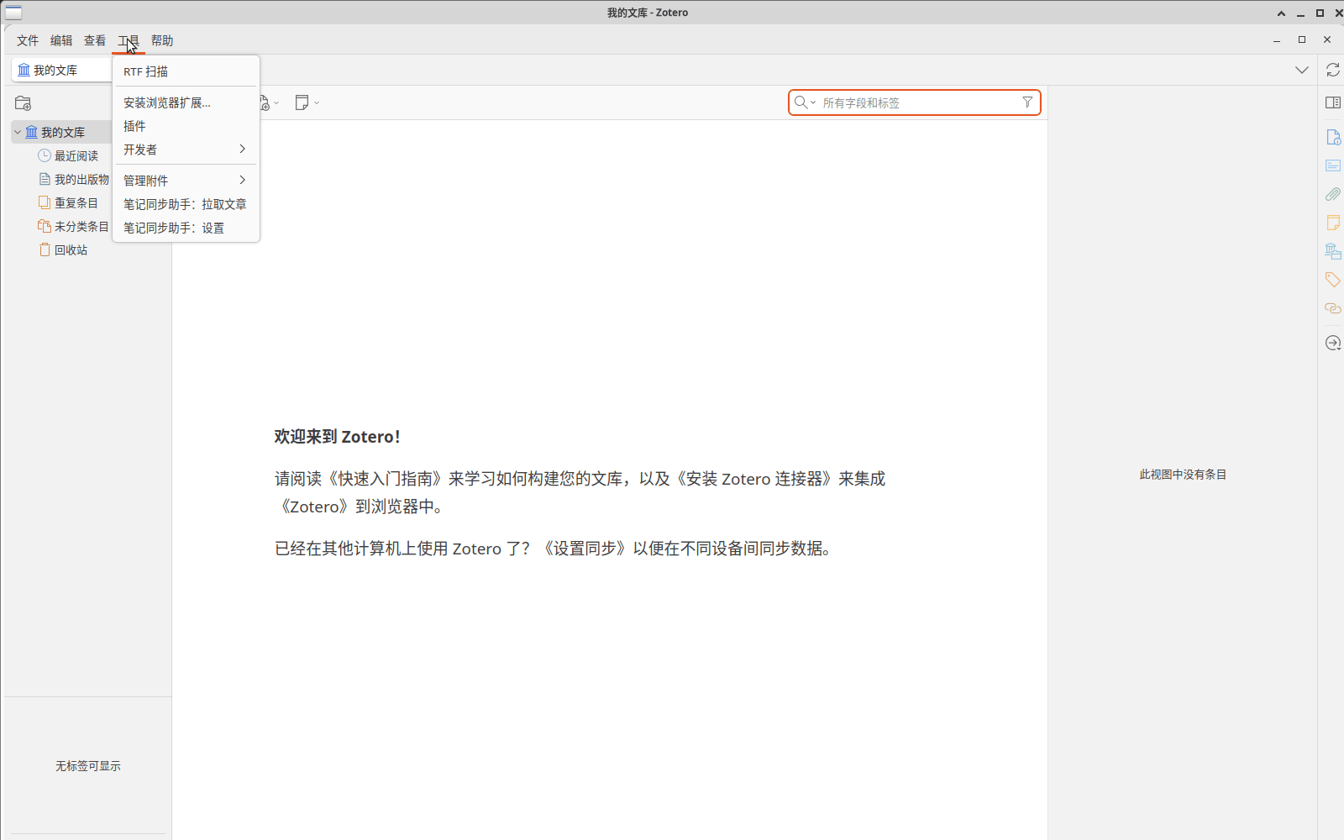The width and height of the screenshot is (1344, 840).
Task: Click the 重复条目 duplicate icon
Action: pyautogui.click(x=45, y=202)
